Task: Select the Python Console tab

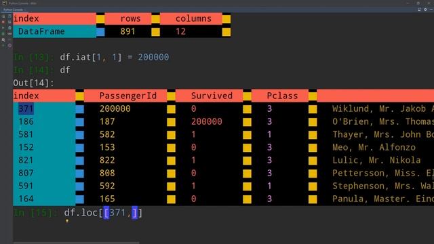Action: [14, 9]
